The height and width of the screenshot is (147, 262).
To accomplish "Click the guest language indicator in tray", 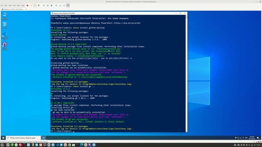I will coord(246,138).
